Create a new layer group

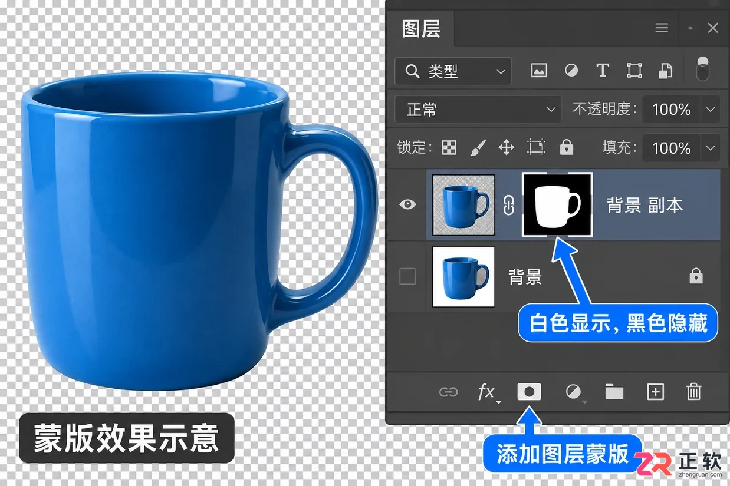coord(614,392)
